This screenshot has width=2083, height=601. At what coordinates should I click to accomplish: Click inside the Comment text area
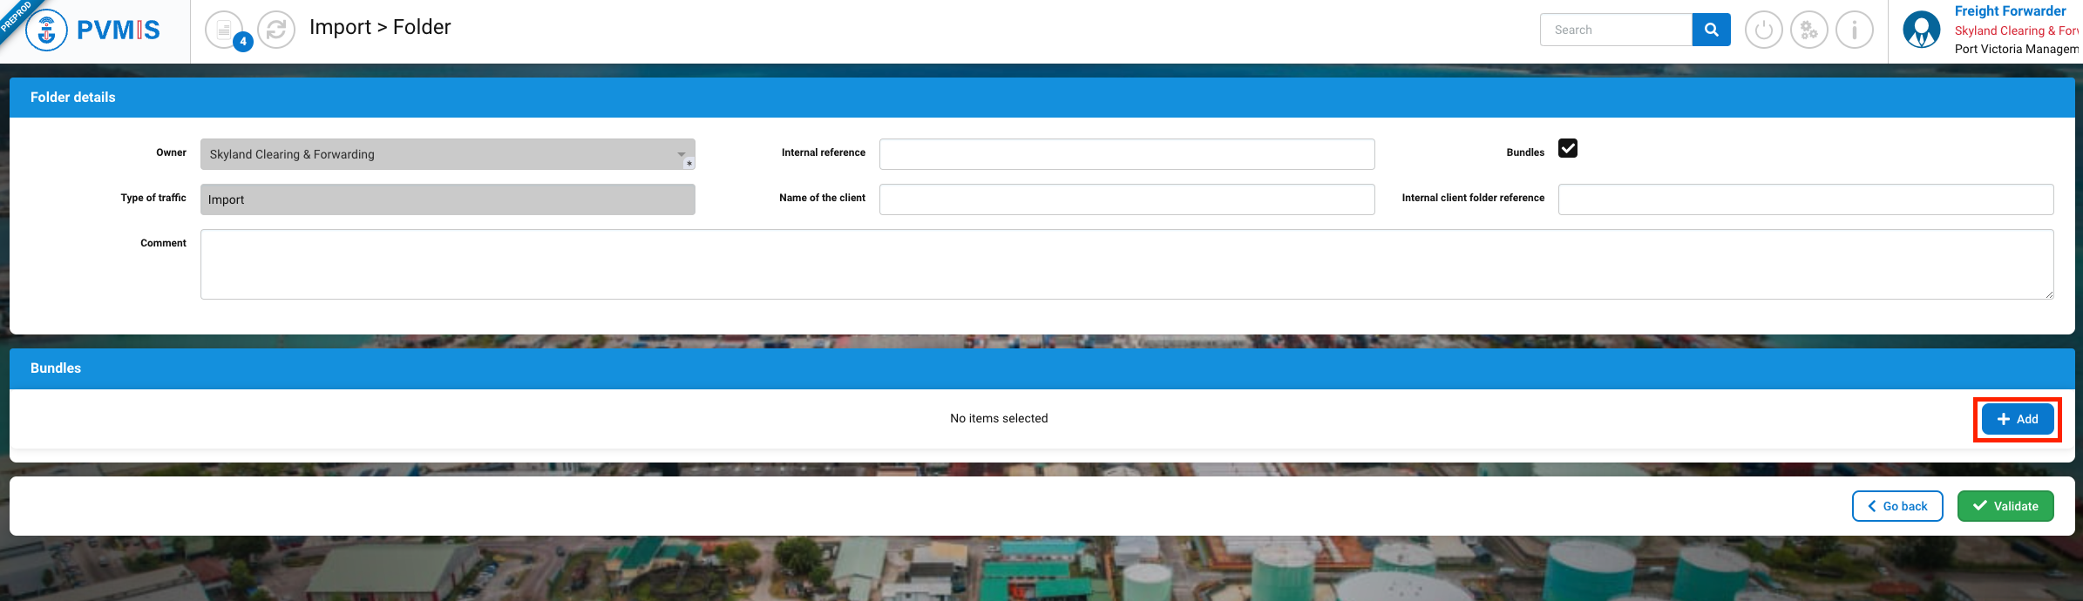[1126, 264]
